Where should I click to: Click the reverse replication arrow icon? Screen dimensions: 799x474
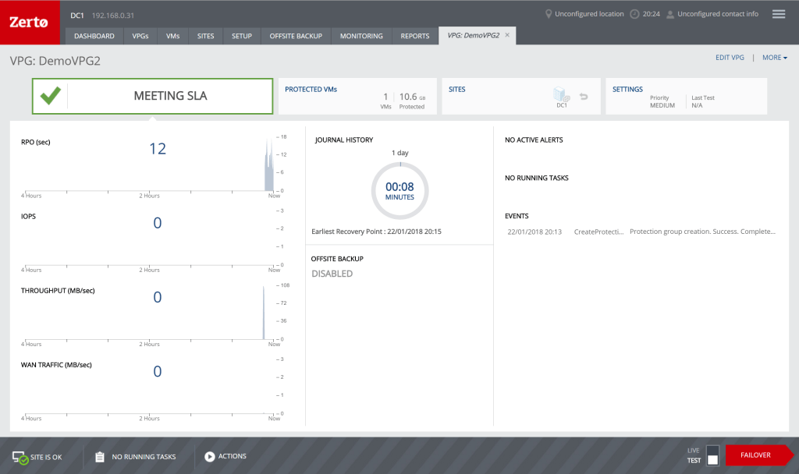(584, 96)
